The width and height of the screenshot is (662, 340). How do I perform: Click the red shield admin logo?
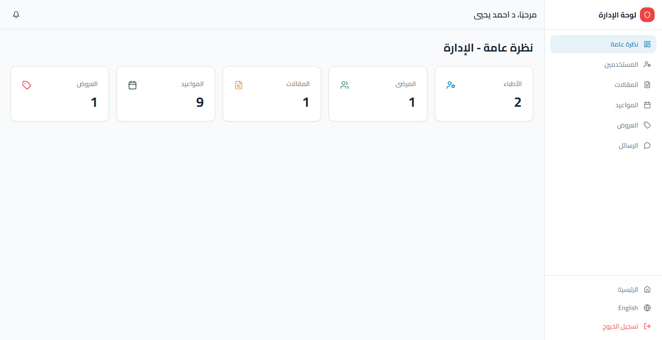647,15
